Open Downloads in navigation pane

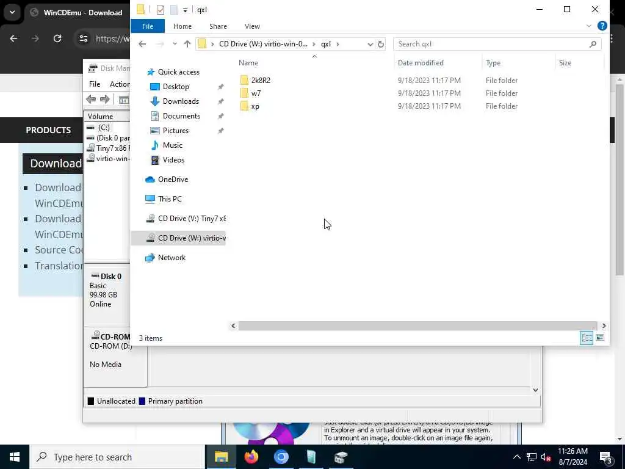tap(181, 101)
